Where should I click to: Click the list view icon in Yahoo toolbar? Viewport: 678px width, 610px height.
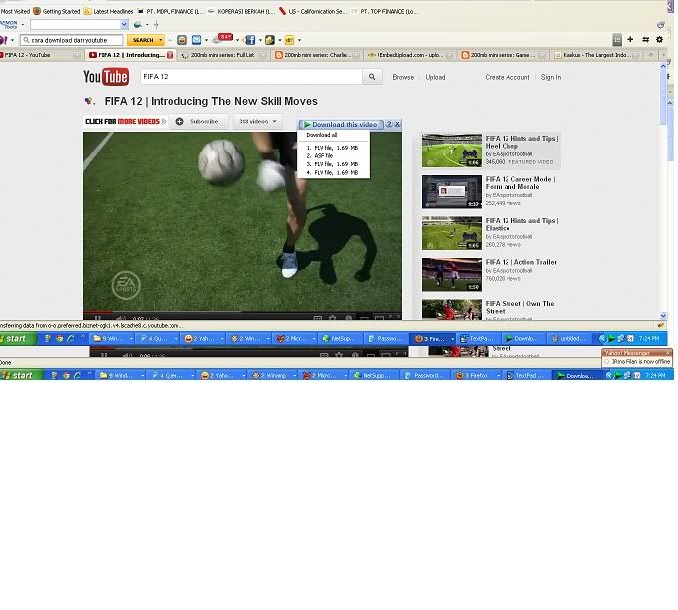(617, 40)
